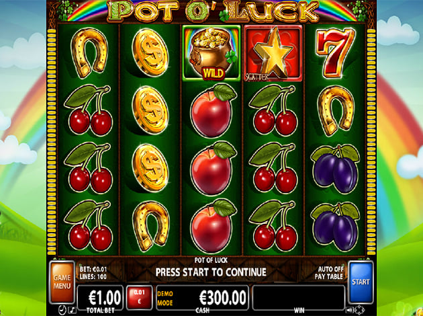Click the gold star Scatter symbol
The height and width of the screenshot is (316, 423).
pos(273,53)
